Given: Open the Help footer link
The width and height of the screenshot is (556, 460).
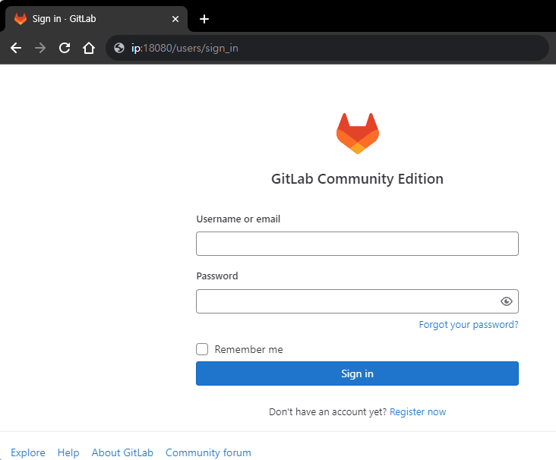Looking at the screenshot, I should coord(68,452).
